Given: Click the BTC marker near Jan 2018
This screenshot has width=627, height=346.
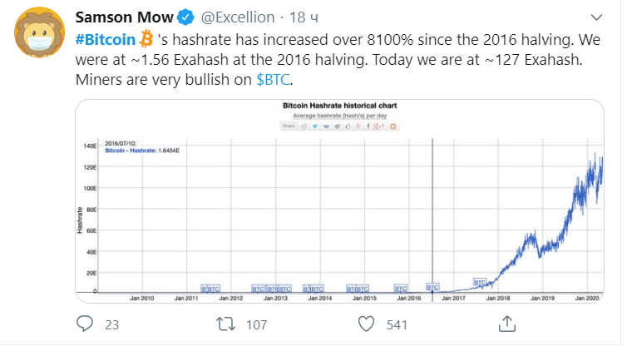Looking at the screenshot, I should pos(480,283).
